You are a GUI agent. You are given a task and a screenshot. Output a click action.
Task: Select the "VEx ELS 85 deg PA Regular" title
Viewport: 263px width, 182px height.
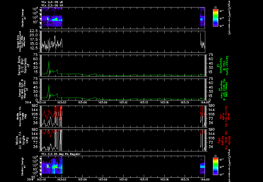tap(61, 154)
